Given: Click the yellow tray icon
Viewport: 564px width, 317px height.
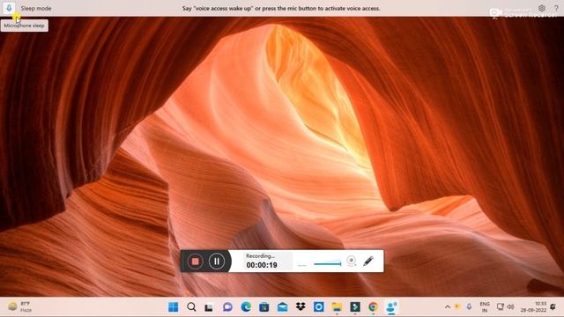Looking at the screenshot, I should click(x=457, y=306).
